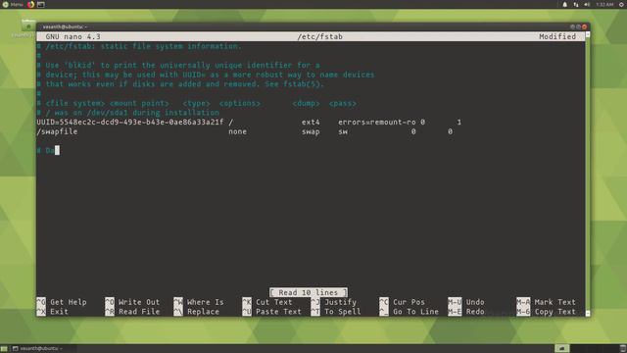Click '^X Exit' shortcut label
Screen dimensions: 627x353
point(52,312)
